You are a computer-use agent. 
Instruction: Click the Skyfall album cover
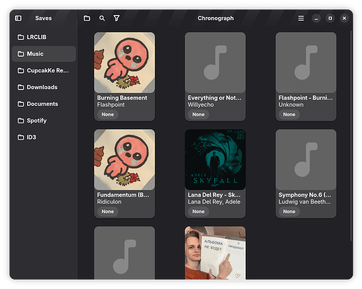215,160
